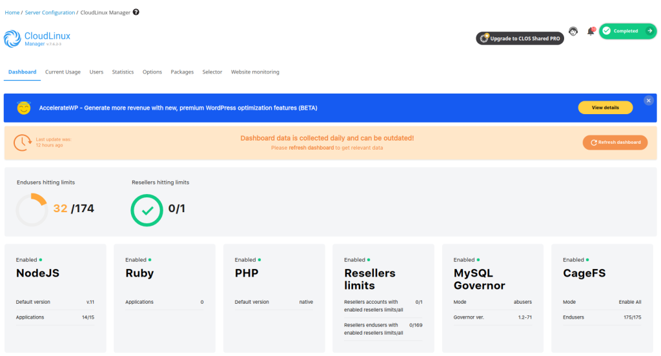The width and height of the screenshot is (661, 356).
Task: Switch to the Current Usage tab
Action: [x=63, y=72]
